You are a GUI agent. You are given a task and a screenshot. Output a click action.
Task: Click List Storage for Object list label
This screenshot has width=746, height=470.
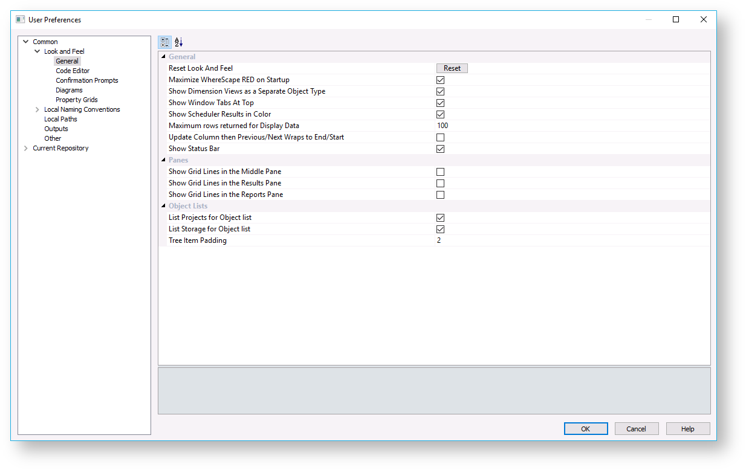209,229
